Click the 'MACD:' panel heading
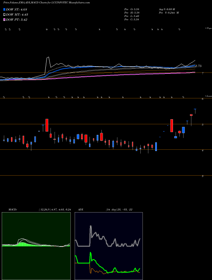The image size is (212, 280). [x=12, y=210]
